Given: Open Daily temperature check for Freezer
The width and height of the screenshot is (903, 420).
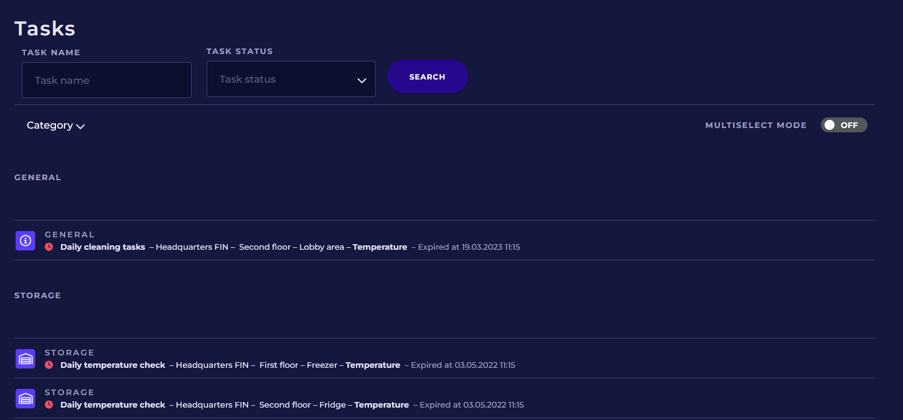Looking at the screenshot, I should [113, 365].
